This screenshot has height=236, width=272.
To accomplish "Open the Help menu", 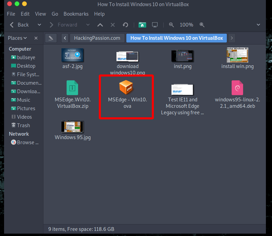I will point(99,14).
